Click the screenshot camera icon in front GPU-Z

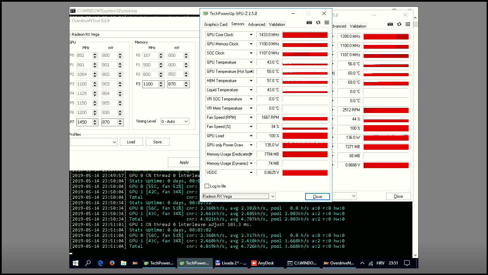point(309,22)
